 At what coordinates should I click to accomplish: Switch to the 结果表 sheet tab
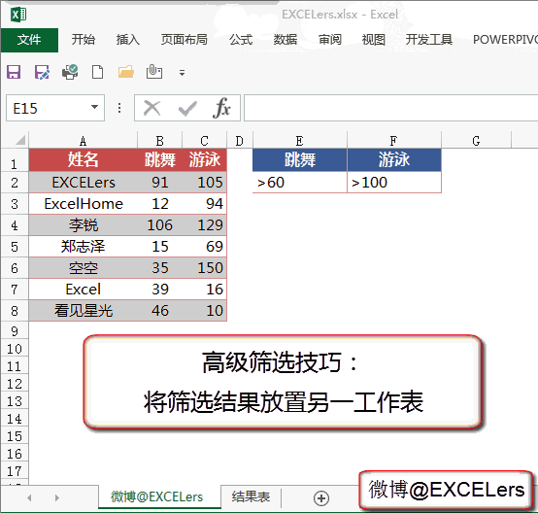(251, 496)
